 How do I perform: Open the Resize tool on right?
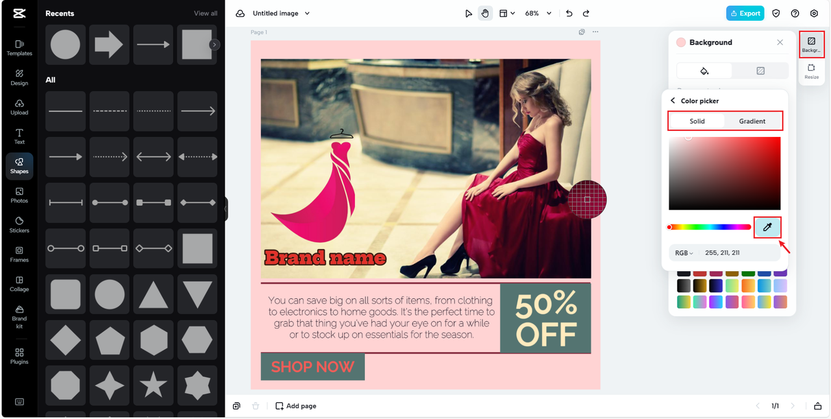coord(812,71)
